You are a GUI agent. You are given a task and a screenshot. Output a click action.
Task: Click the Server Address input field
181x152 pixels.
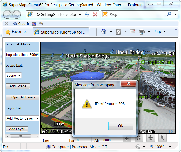point(23,55)
